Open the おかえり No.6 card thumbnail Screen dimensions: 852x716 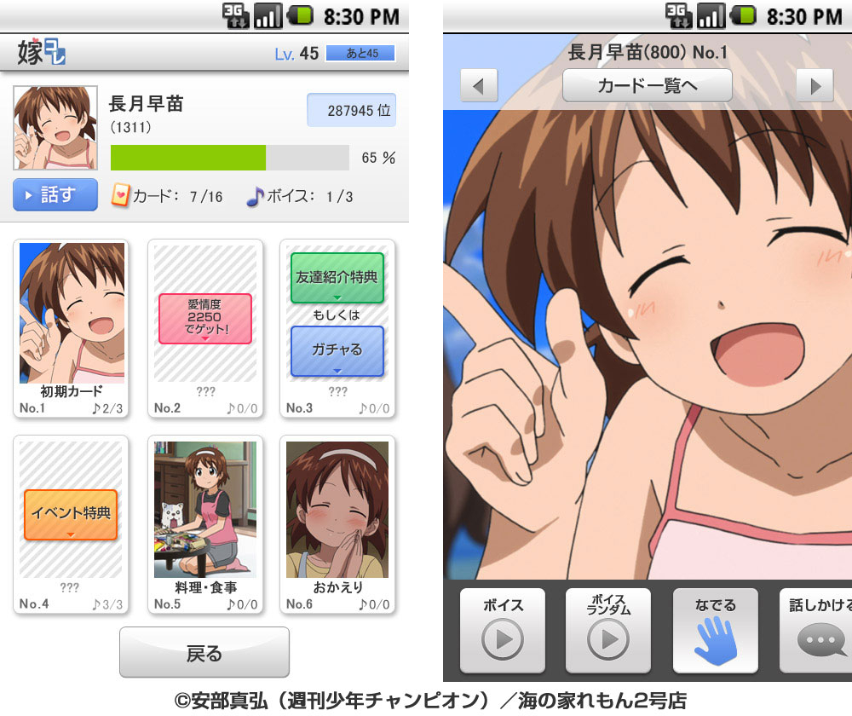pyautogui.click(x=337, y=509)
